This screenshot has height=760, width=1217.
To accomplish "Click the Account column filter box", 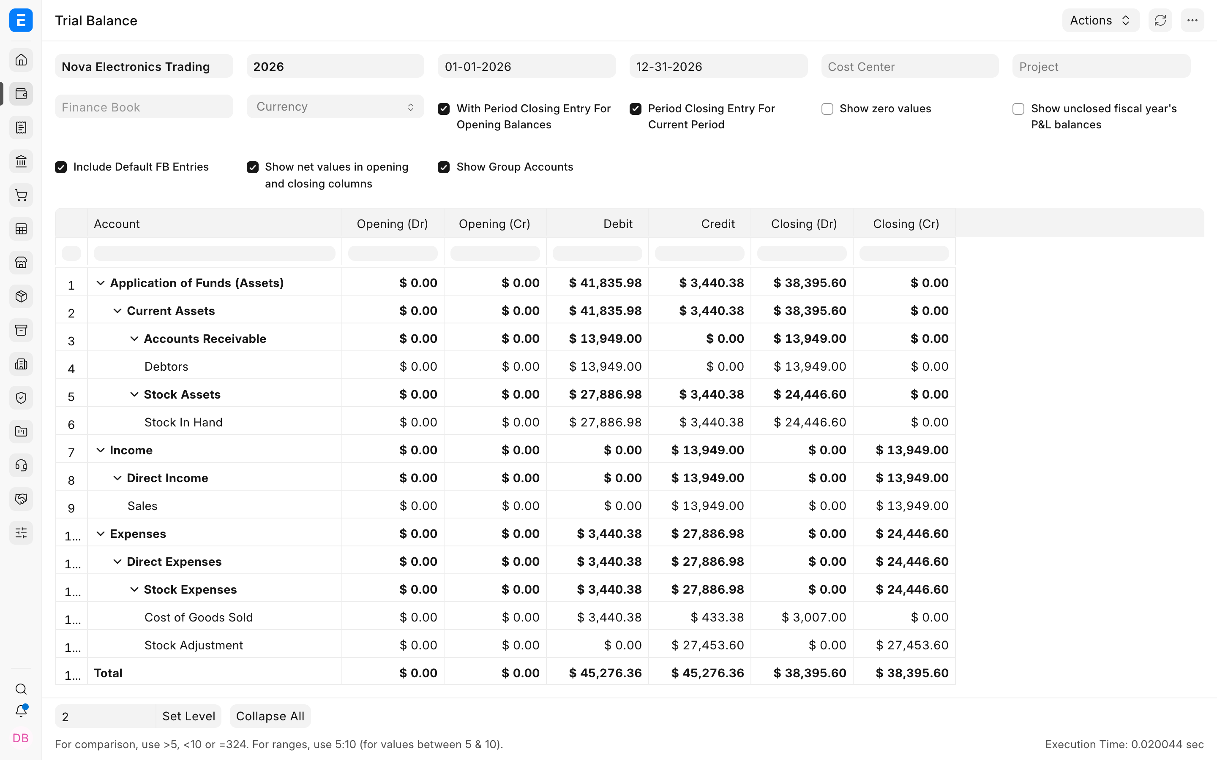I will click(x=214, y=253).
